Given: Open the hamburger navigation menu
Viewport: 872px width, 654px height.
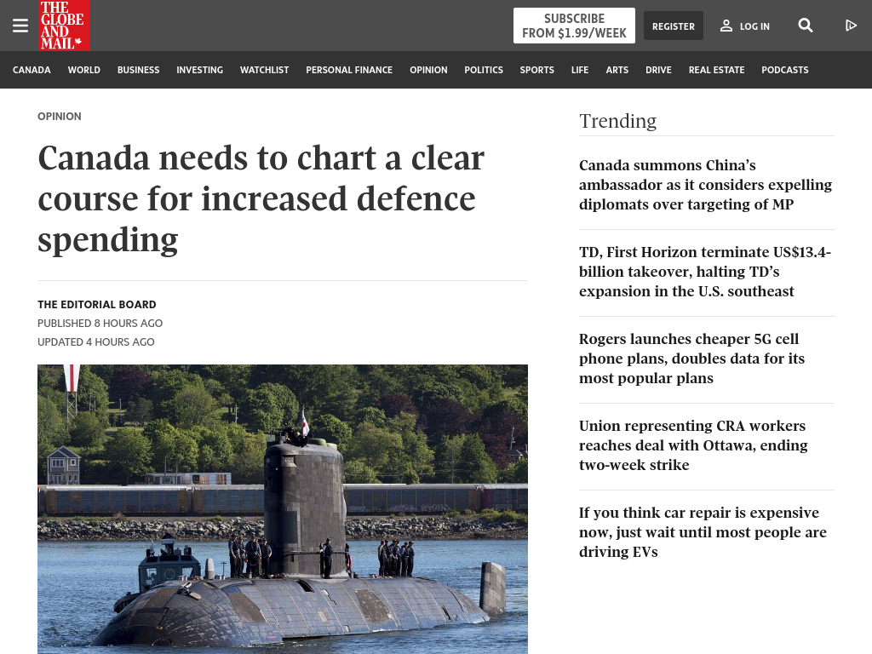Looking at the screenshot, I should pos(20,26).
